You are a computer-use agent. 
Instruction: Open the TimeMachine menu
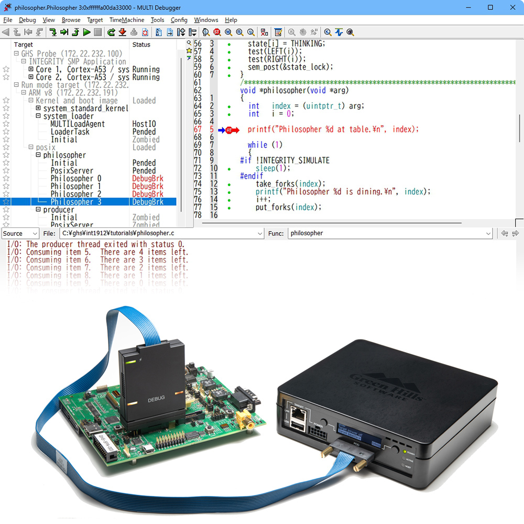[127, 20]
